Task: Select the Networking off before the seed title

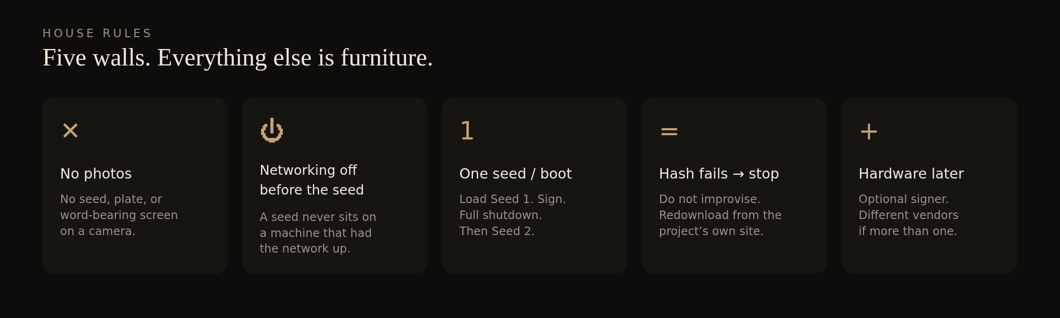Action: pyautogui.click(x=312, y=180)
